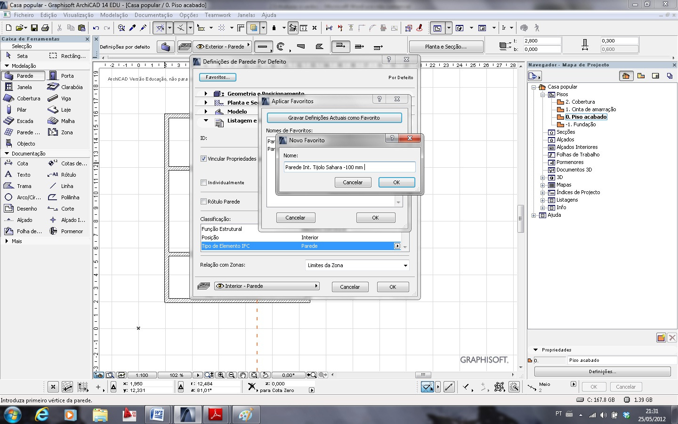
Task: Open the Interior - Parede layer dropdown
Action: click(266, 286)
